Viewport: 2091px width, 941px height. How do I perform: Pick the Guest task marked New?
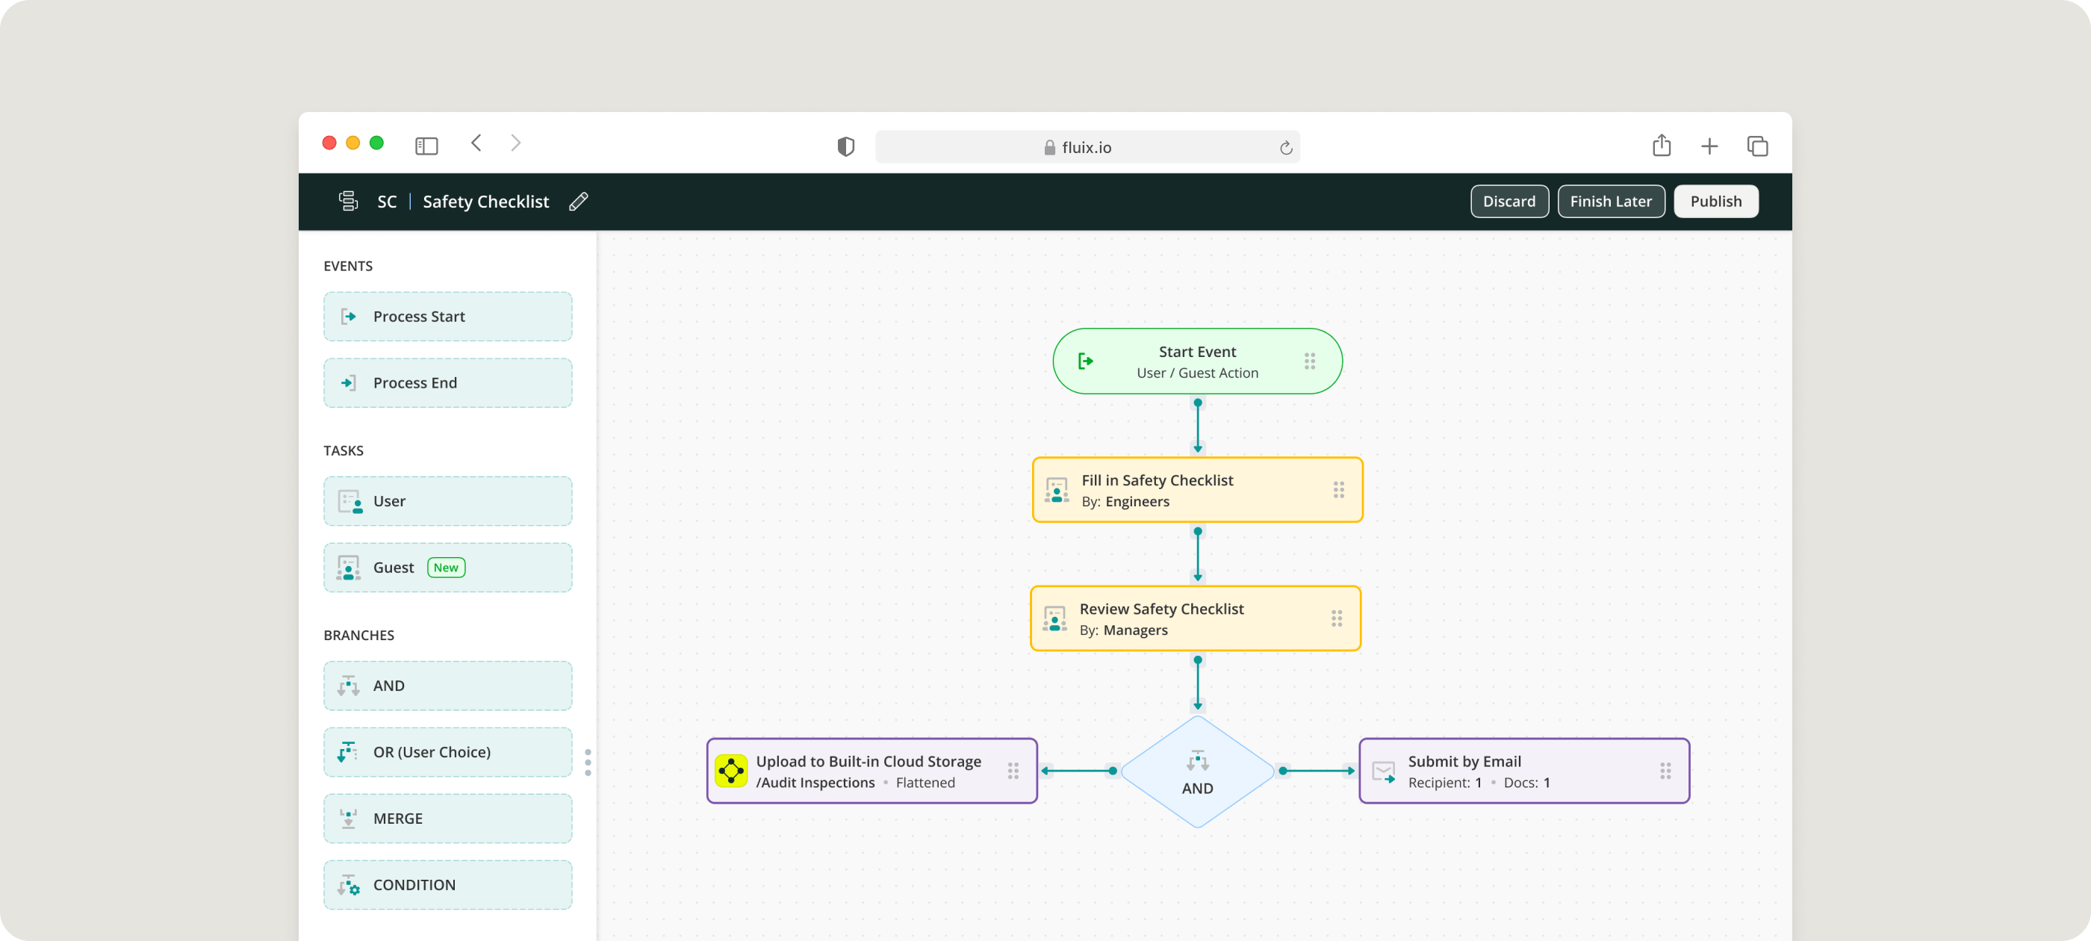(447, 568)
